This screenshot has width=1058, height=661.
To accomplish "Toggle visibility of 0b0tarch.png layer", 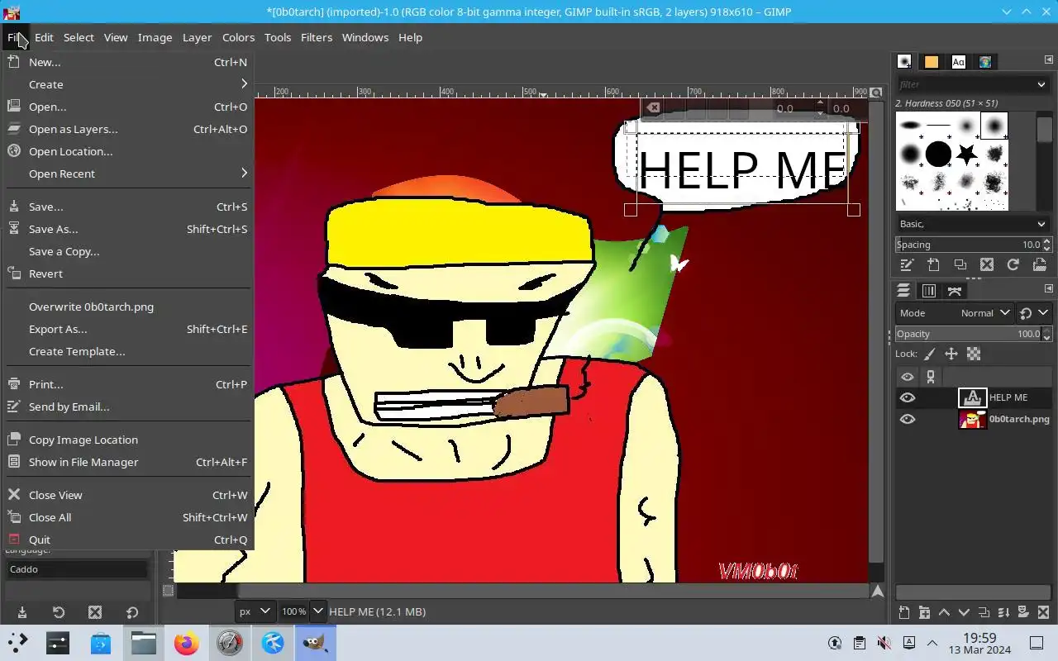I will point(908,419).
